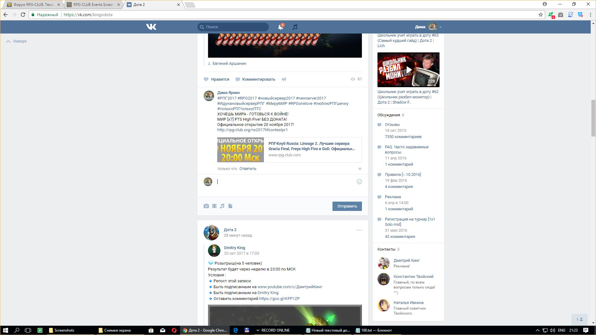
Task: Open the rpg-club.org/ns2017hfcontestpr1 link
Action: (x=252, y=130)
